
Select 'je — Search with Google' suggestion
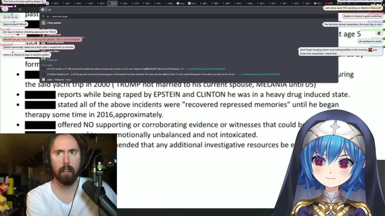click(x=189, y=16)
